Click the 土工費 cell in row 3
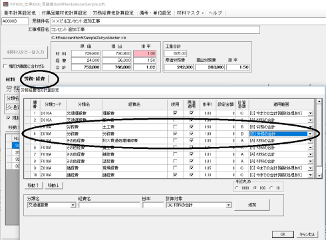 pyautogui.click(x=134, y=127)
